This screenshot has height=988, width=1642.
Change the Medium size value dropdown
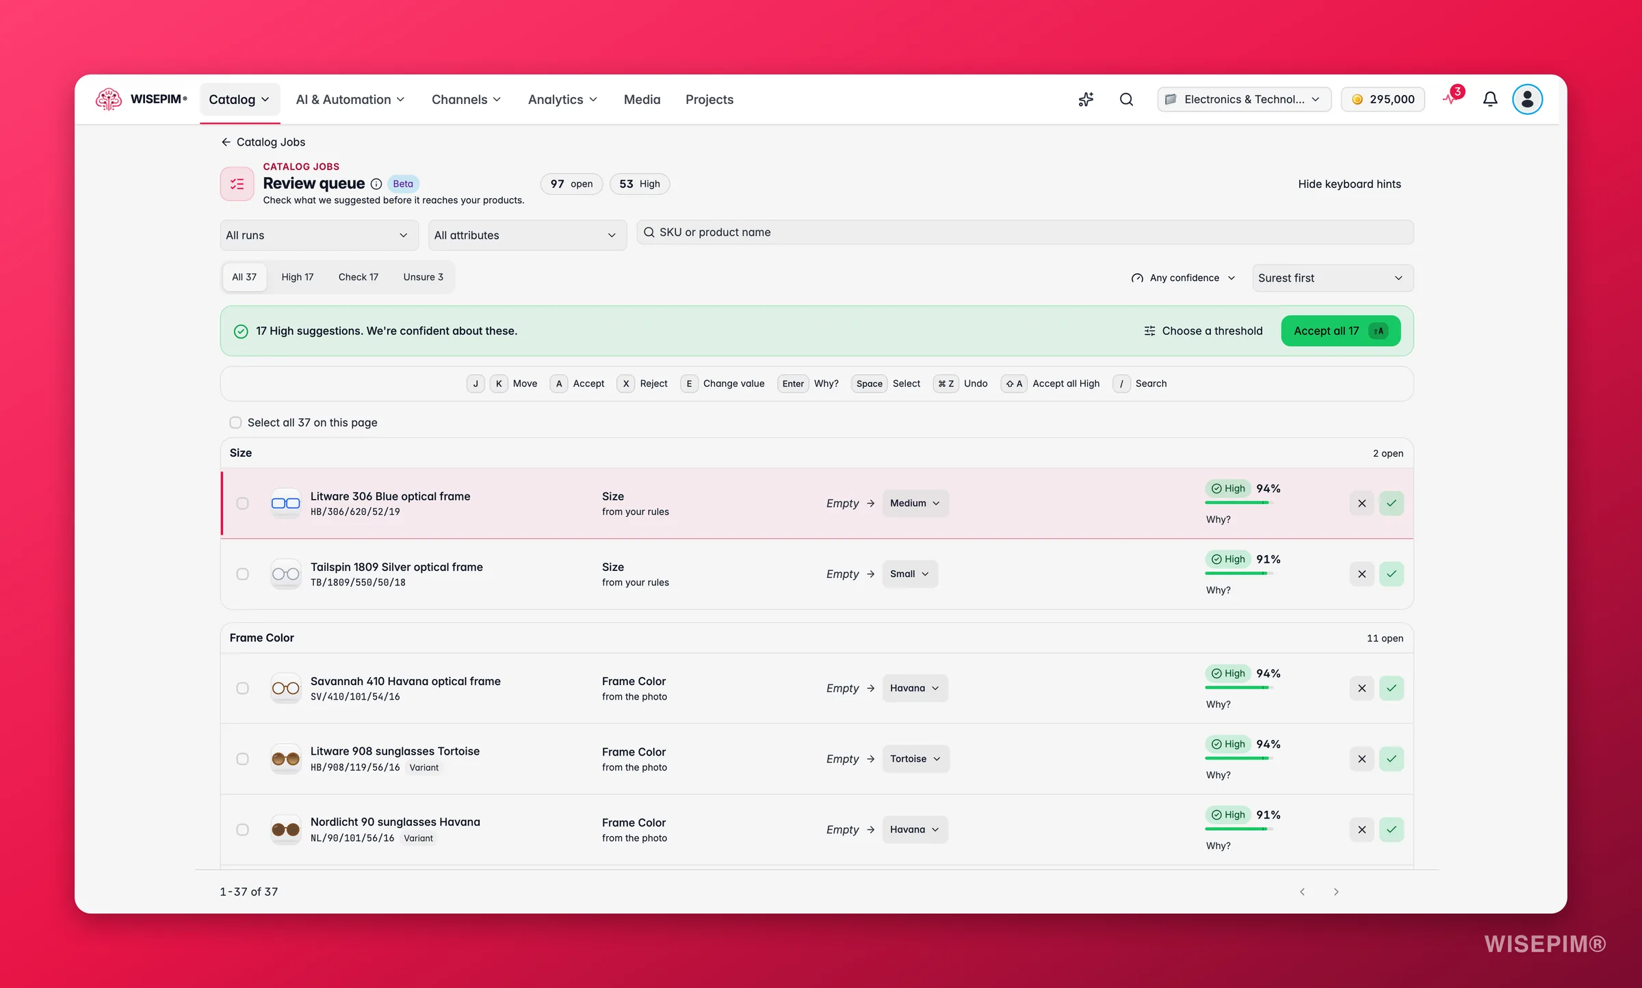[x=915, y=503]
